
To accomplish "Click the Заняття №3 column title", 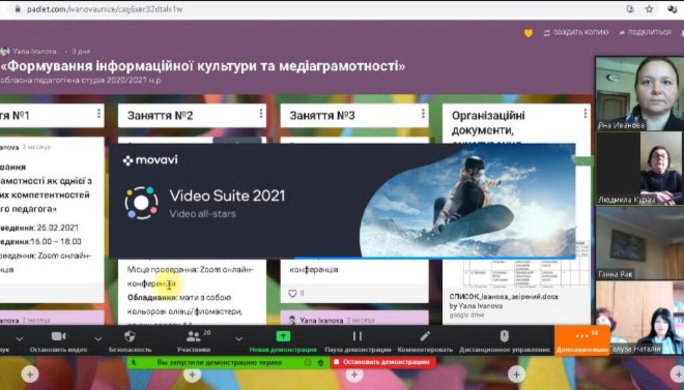I will [323, 115].
